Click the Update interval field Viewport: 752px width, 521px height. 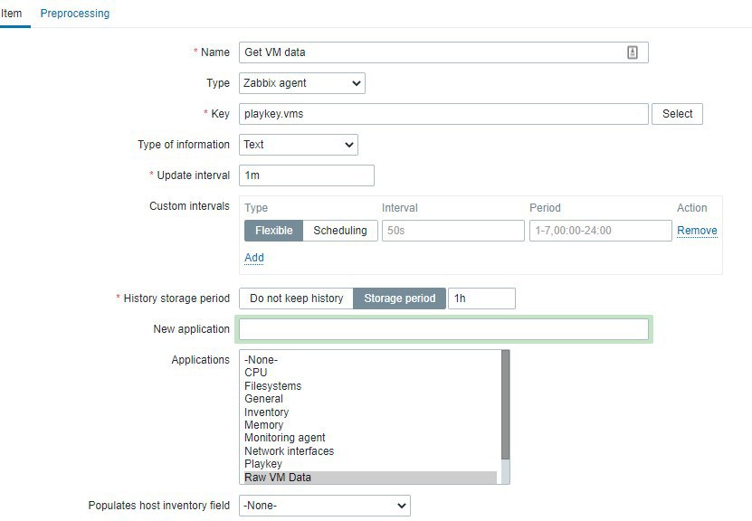pos(307,175)
